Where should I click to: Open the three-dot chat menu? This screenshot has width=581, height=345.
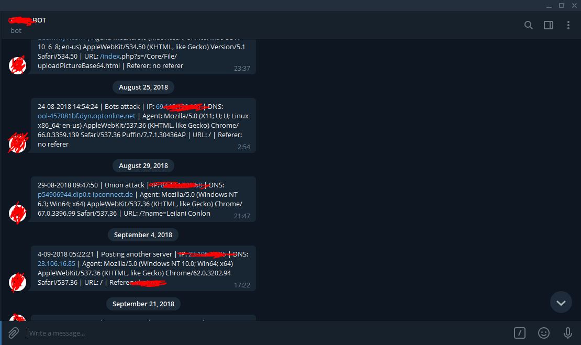(568, 25)
